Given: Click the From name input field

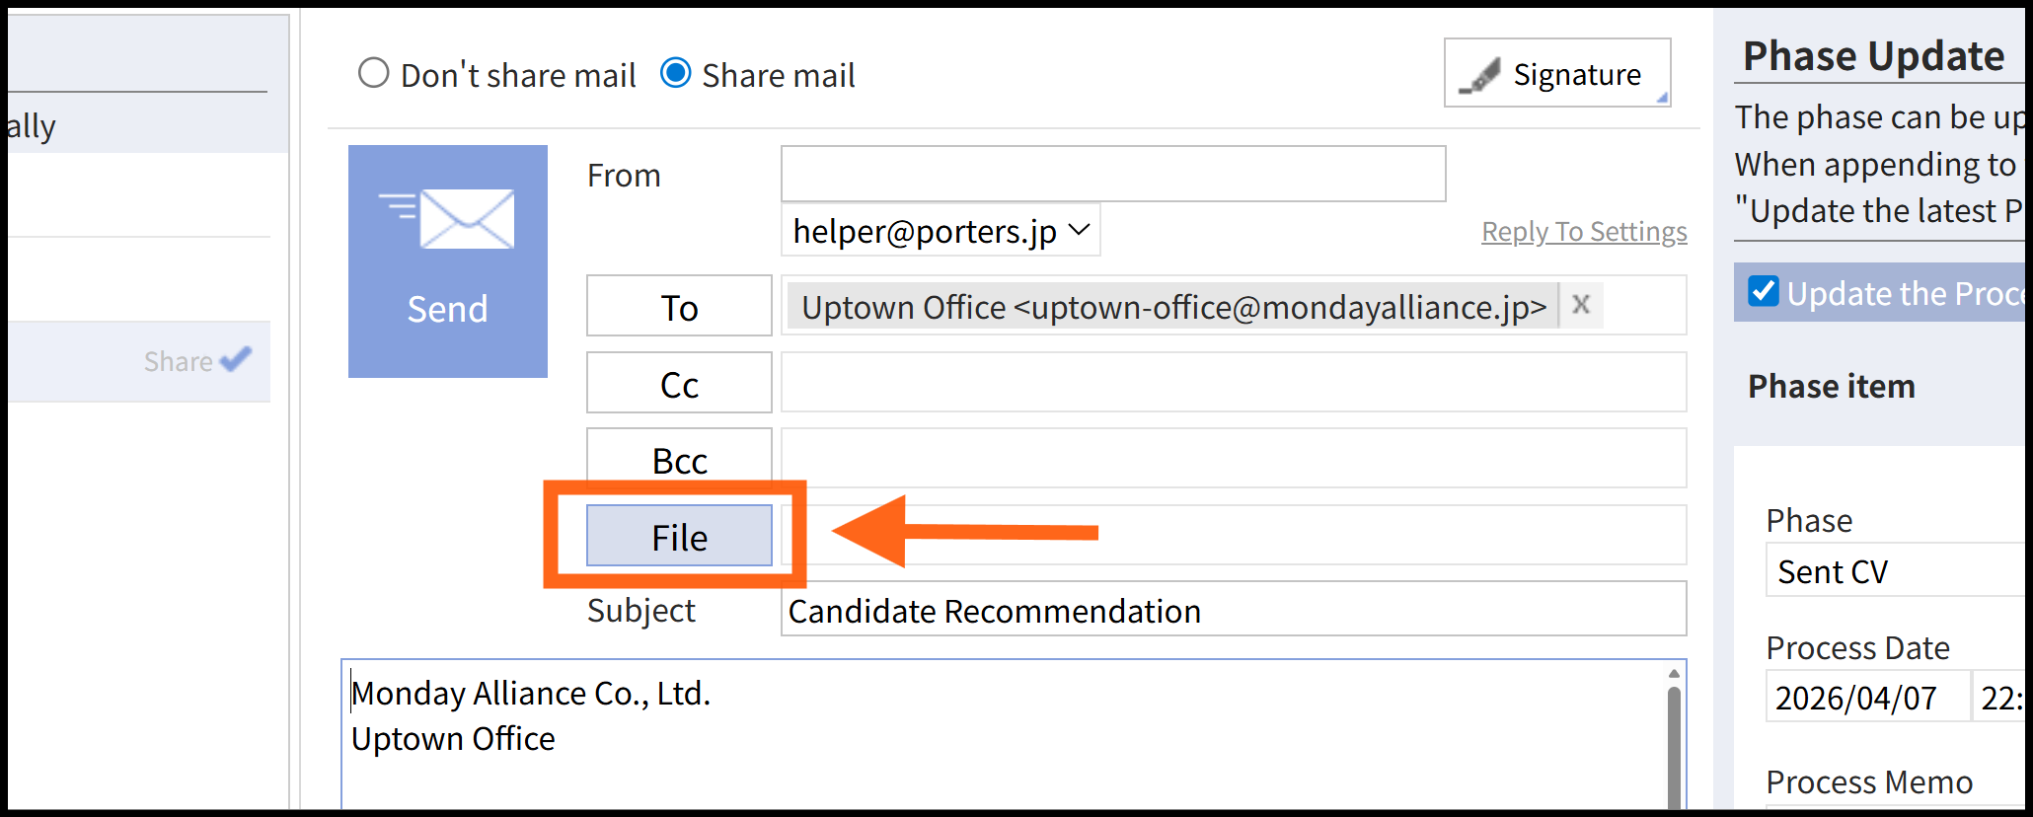Looking at the screenshot, I should [x=1112, y=175].
